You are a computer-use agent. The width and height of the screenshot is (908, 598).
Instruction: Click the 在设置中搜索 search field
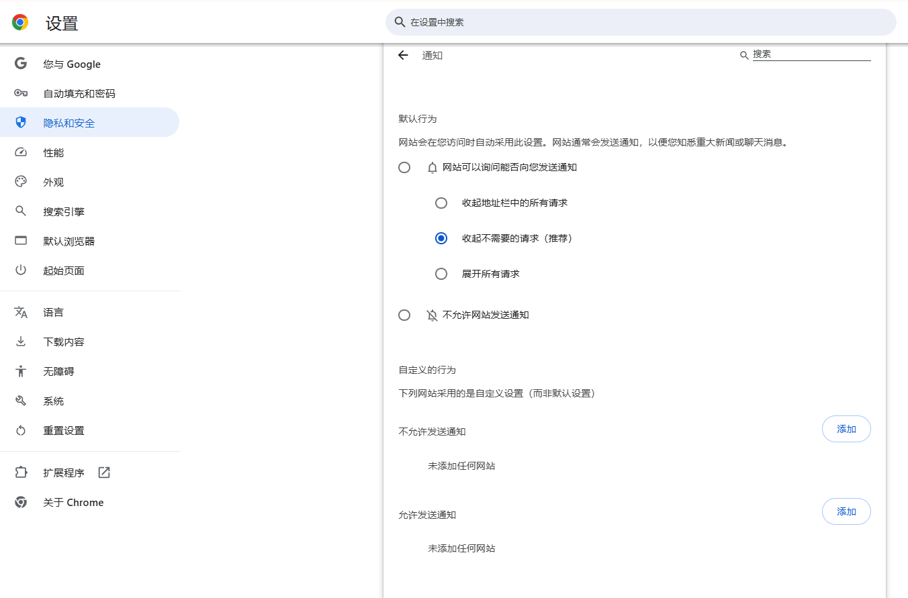pos(641,22)
